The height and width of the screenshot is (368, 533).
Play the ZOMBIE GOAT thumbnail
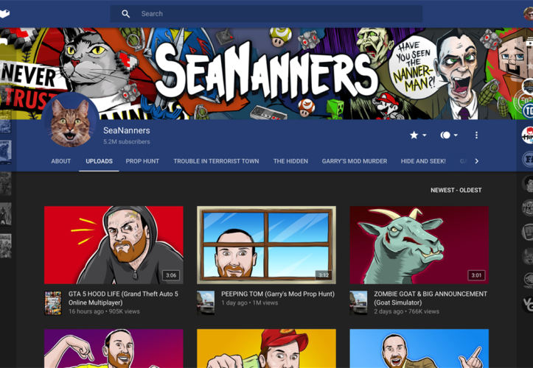[419, 245]
